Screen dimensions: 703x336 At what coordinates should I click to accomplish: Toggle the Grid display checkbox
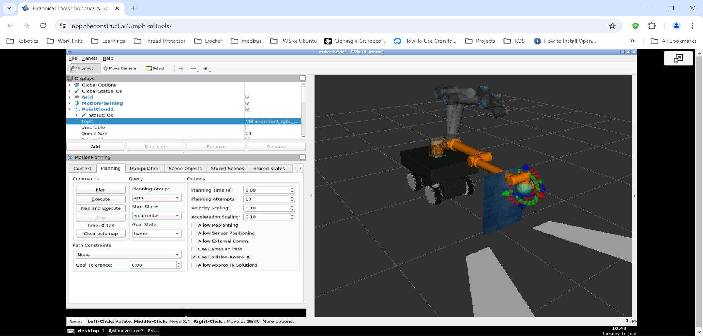(x=248, y=97)
